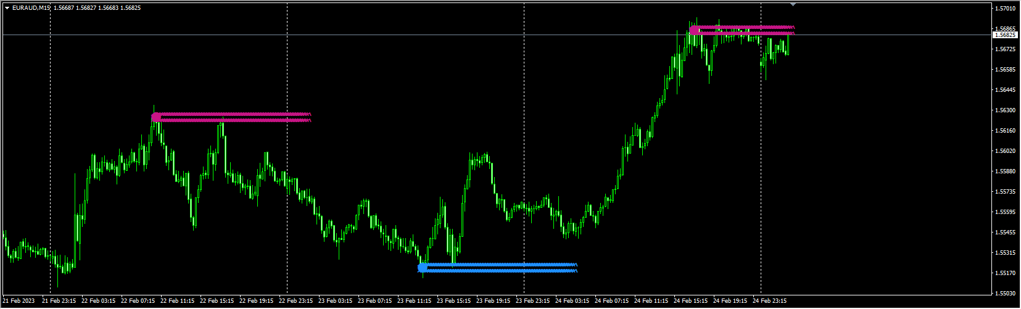Click the gray chart shift triangle marker

(x=793, y=4)
